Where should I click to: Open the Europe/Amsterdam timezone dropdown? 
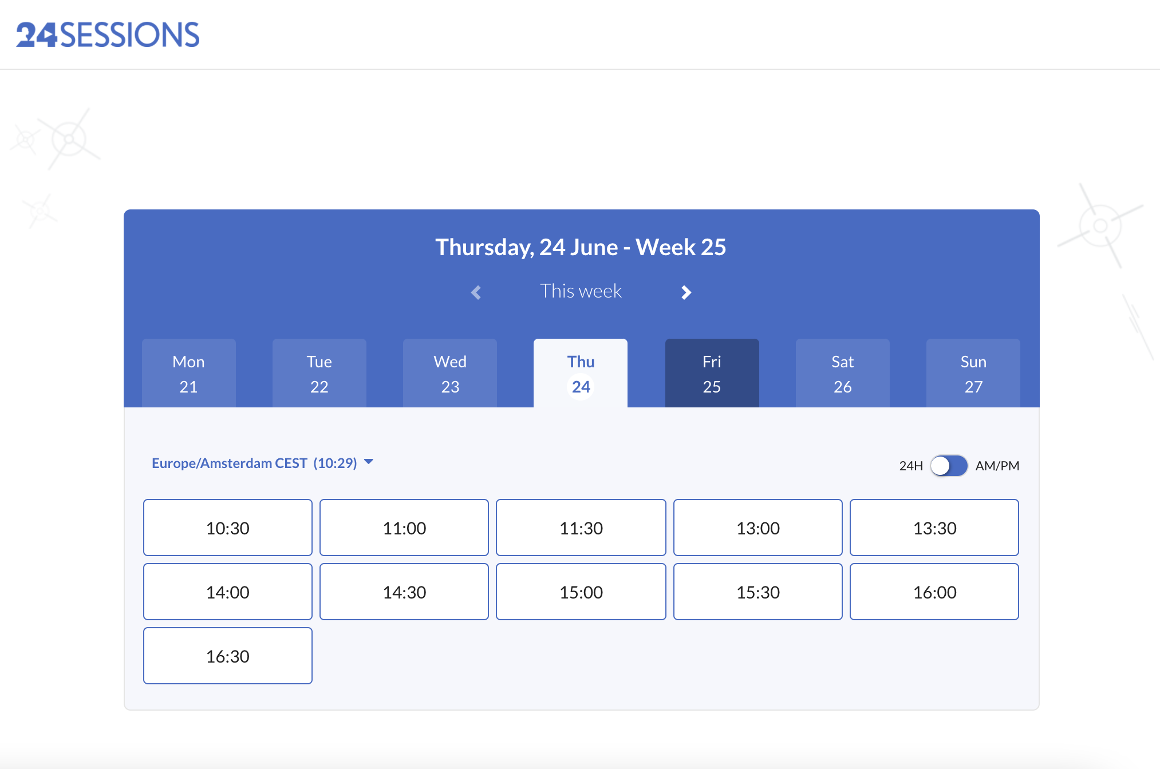[254, 463]
